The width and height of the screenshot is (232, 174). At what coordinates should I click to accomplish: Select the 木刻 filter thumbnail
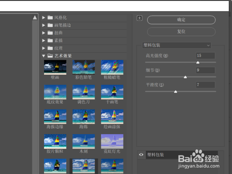click(84, 142)
